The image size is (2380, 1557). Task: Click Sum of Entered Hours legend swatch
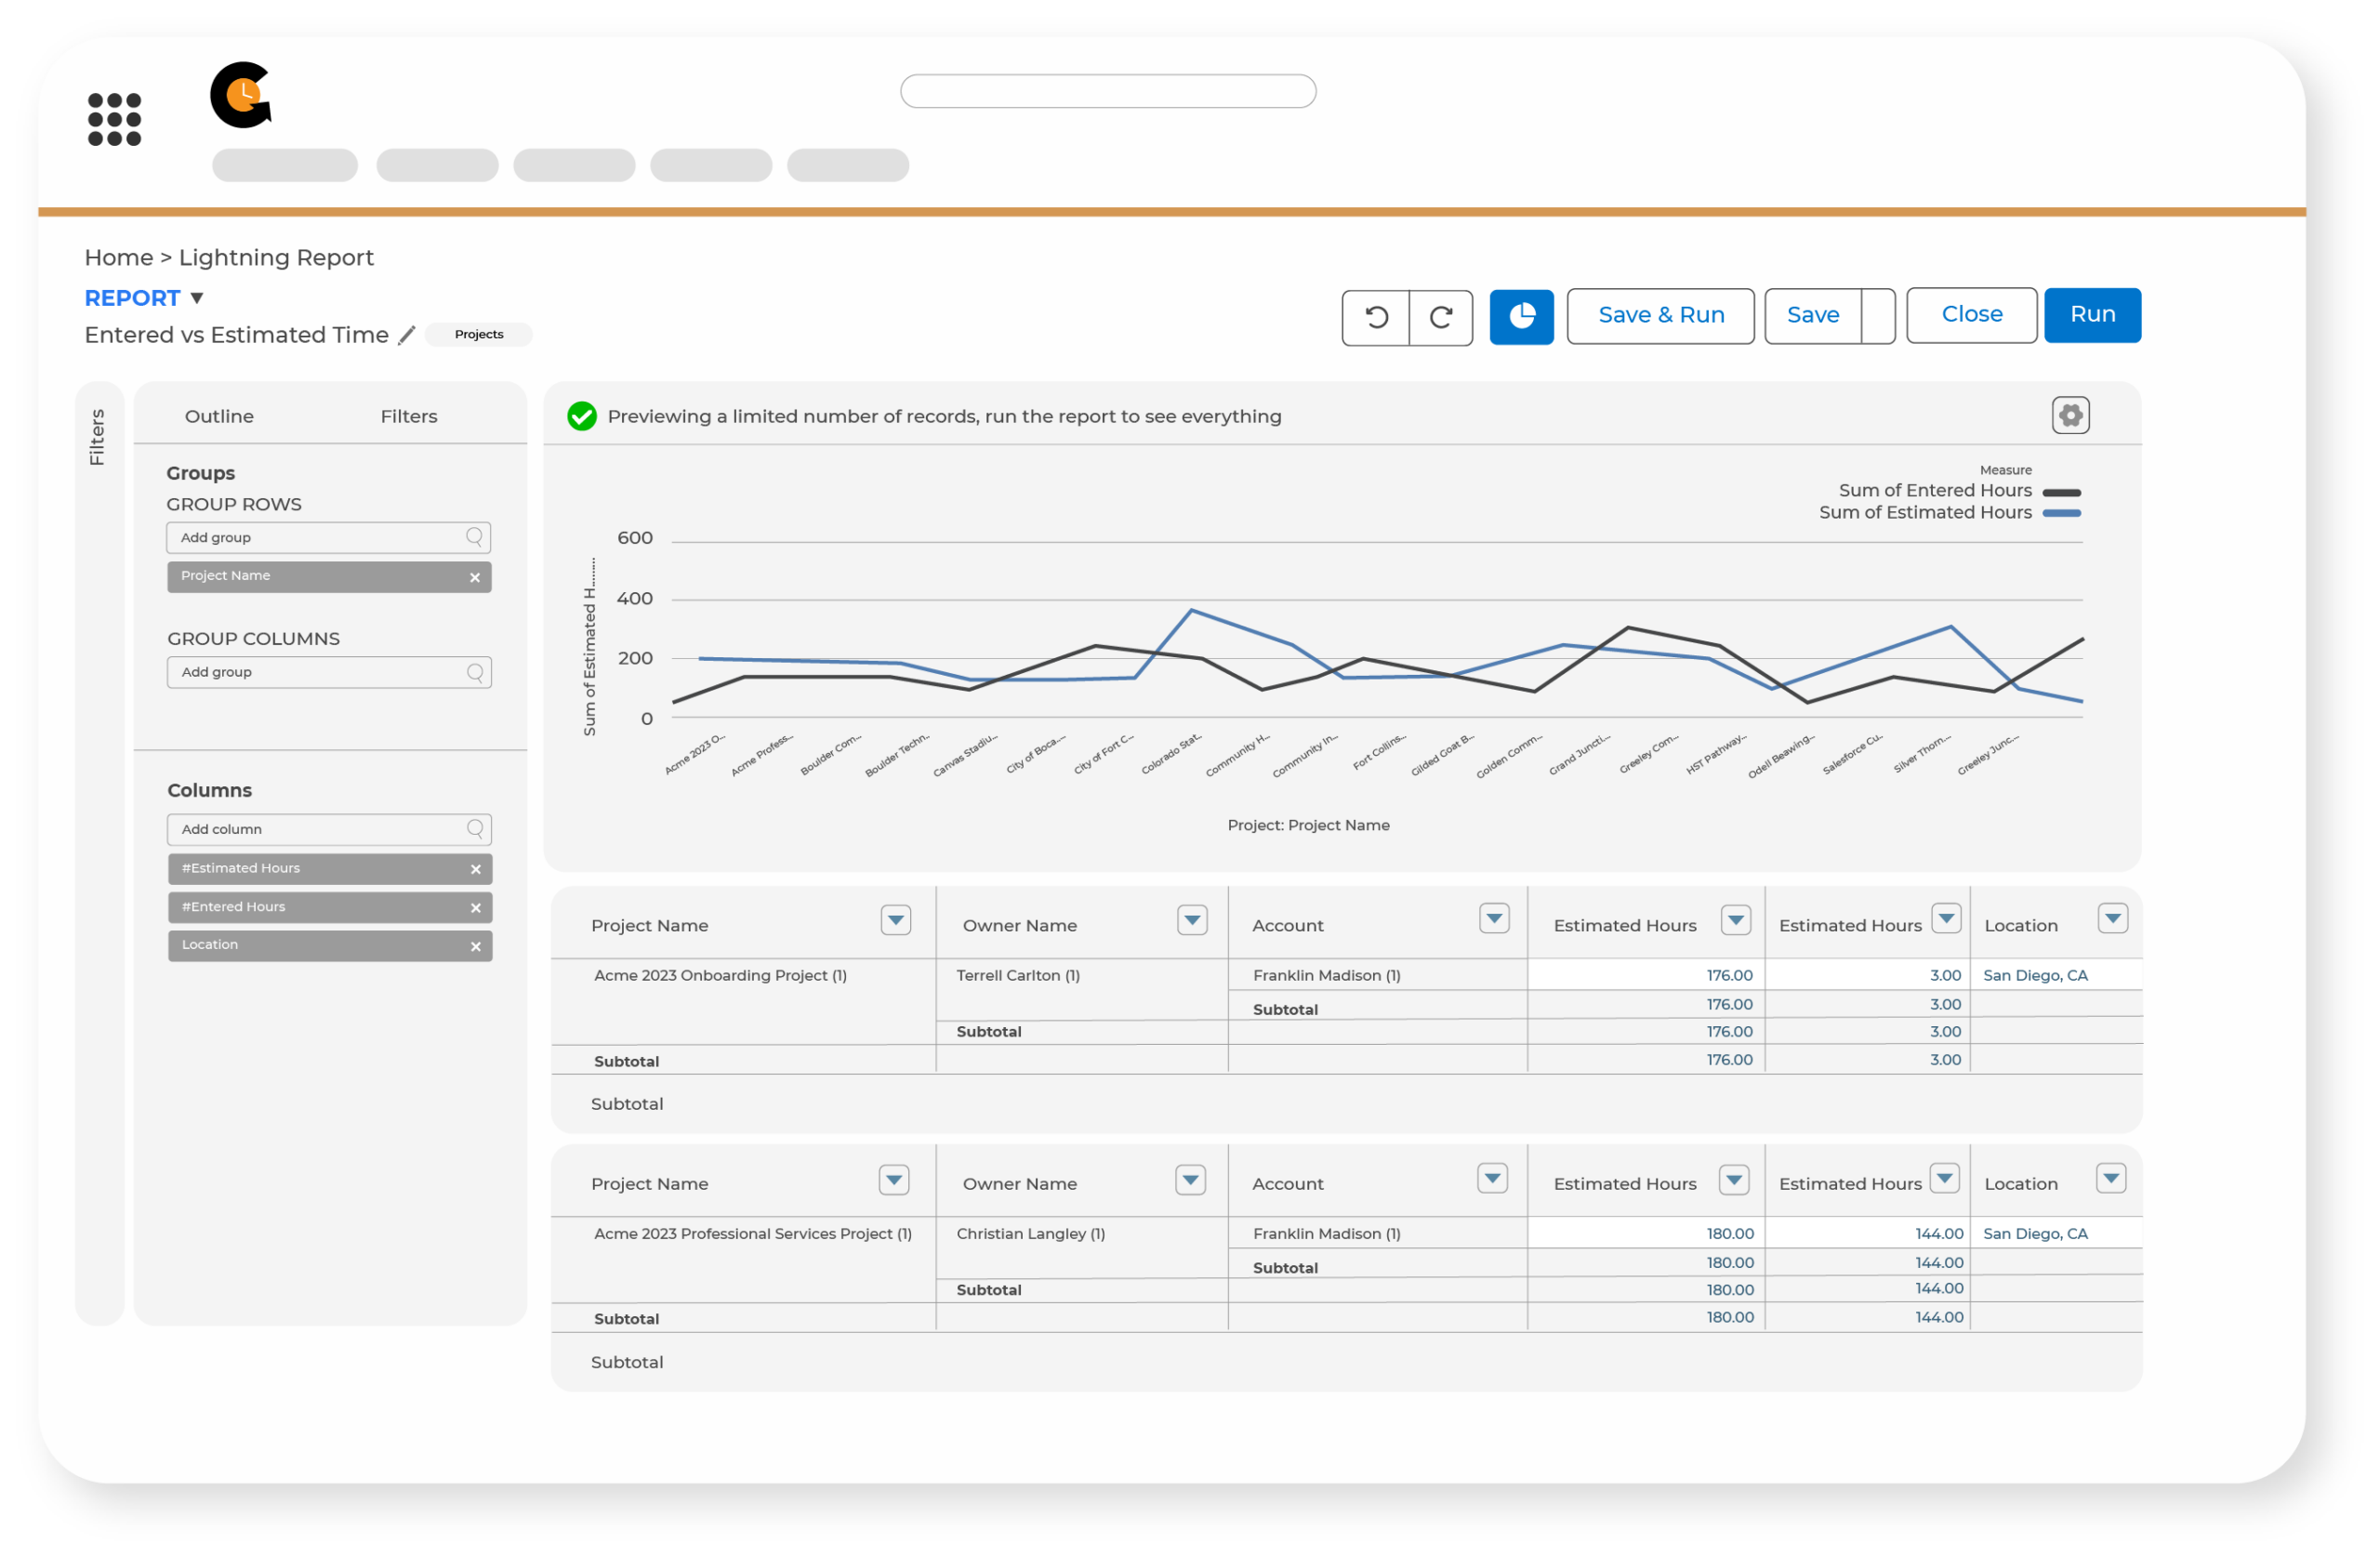coord(2061,492)
